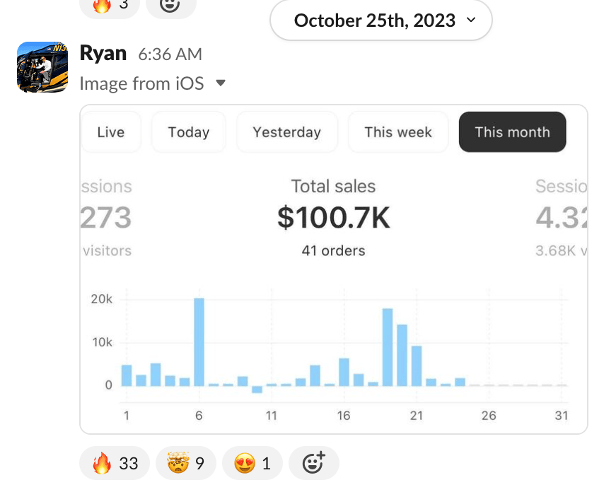This screenshot has height=492, width=604.
Task: Click the Total sales $100.7K figure
Action: pyautogui.click(x=333, y=218)
